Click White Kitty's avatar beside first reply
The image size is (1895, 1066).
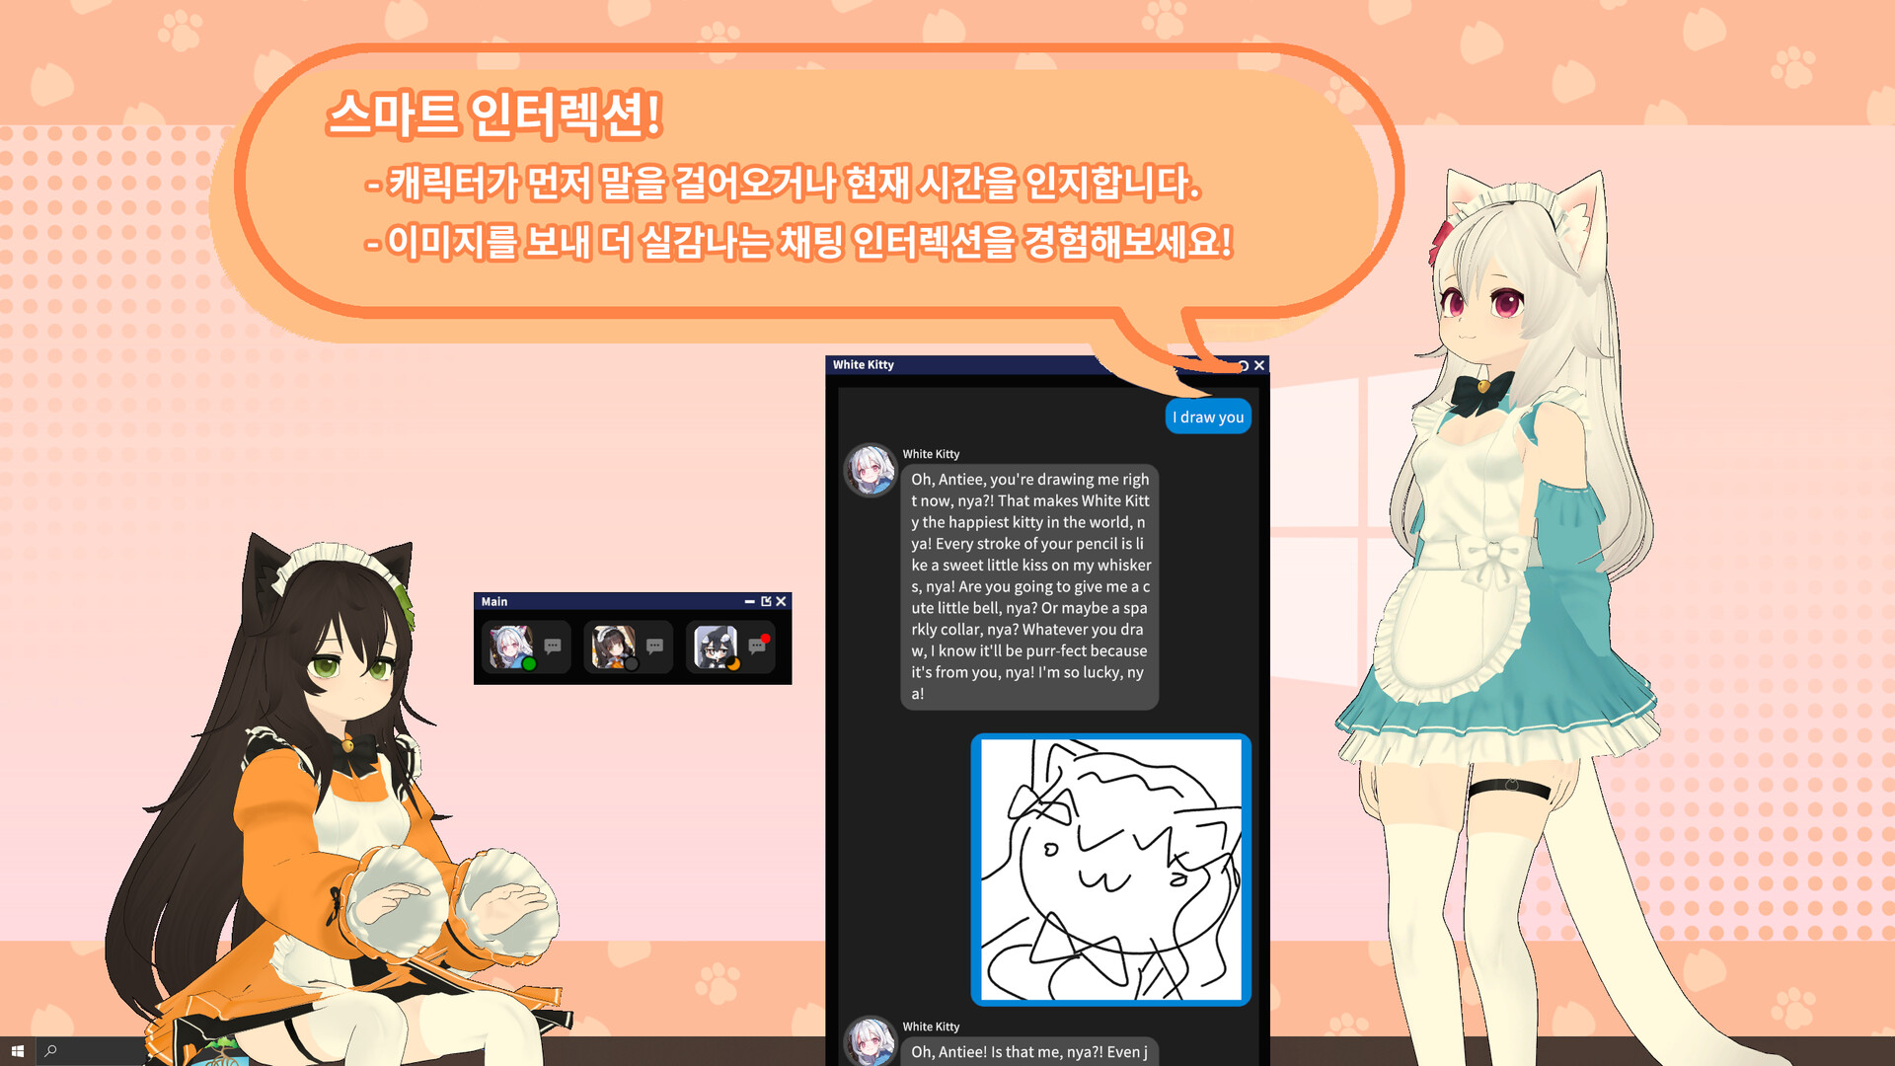tap(870, 470)
